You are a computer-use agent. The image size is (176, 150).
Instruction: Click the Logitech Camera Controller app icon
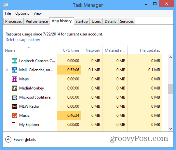tap(15, 61)
